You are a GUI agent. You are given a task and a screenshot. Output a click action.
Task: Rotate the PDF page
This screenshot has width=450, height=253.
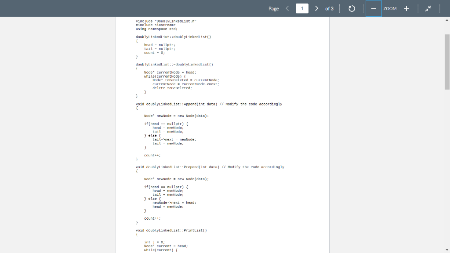pos(352,8)
